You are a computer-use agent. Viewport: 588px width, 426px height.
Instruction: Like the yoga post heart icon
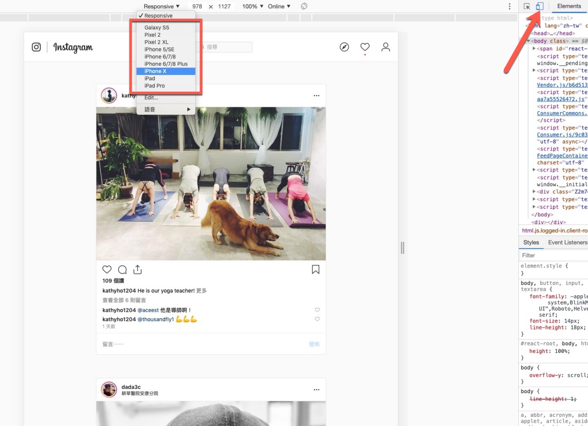tap(107, 270)
